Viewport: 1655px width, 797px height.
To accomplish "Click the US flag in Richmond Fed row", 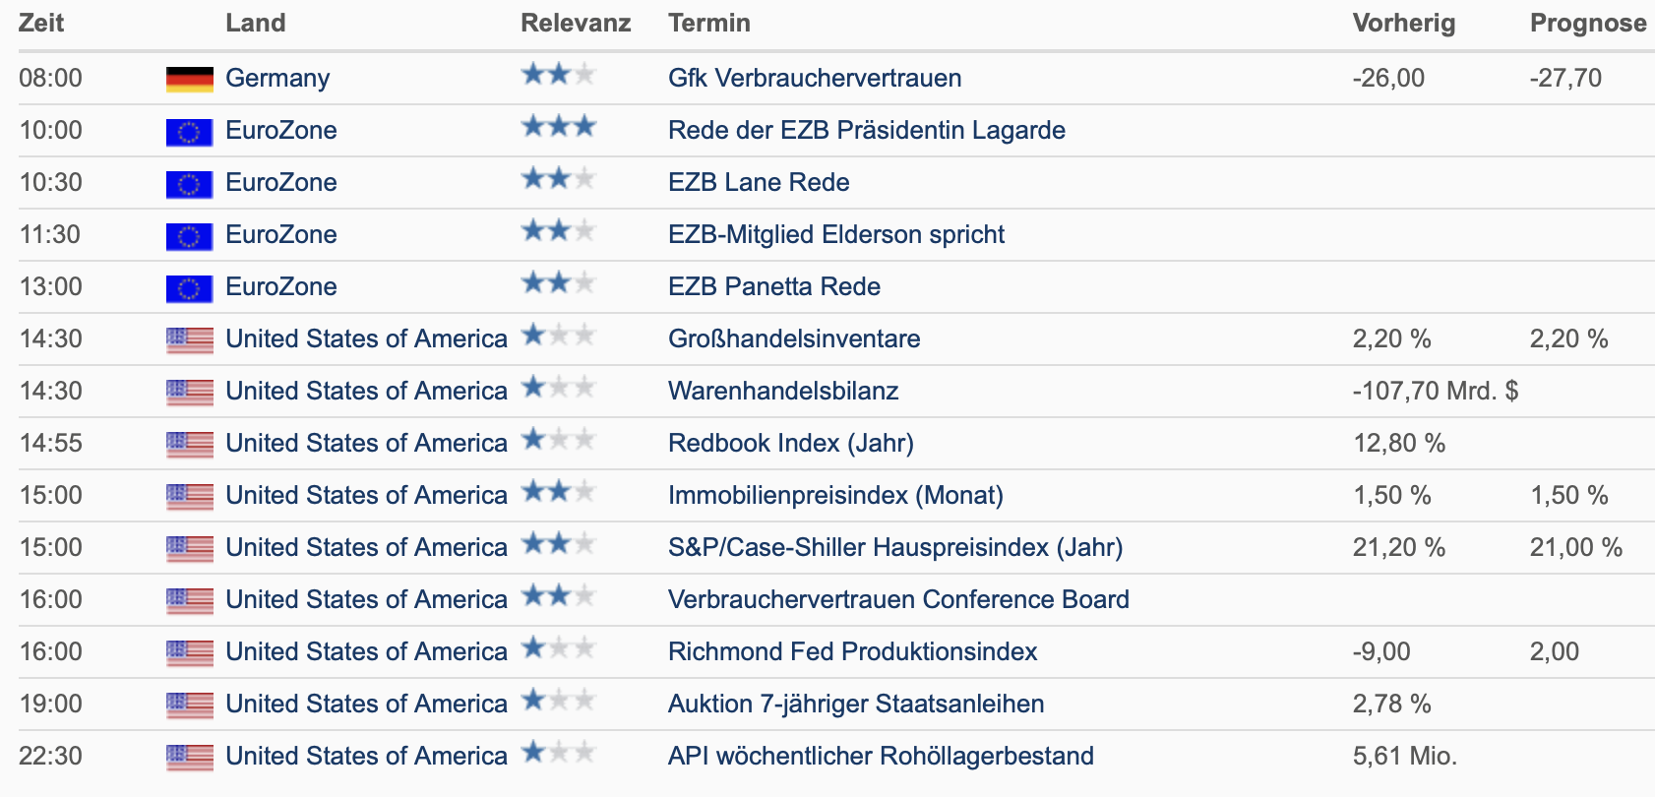I will pyautogui.click(x=190, y=652).
